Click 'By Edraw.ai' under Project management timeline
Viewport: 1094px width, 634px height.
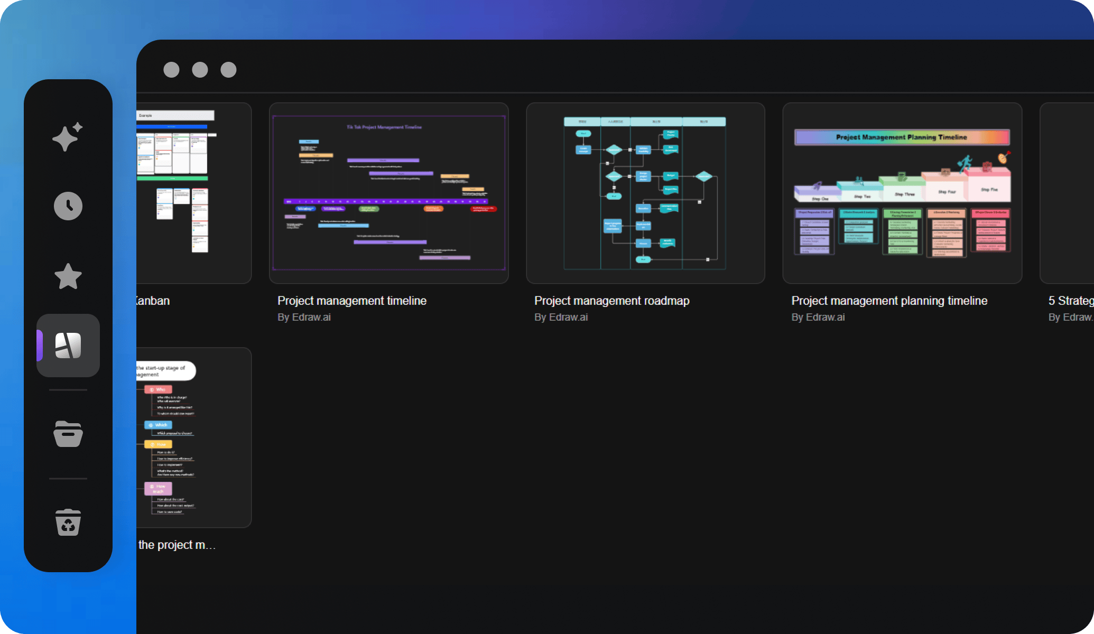click(304, 317)
